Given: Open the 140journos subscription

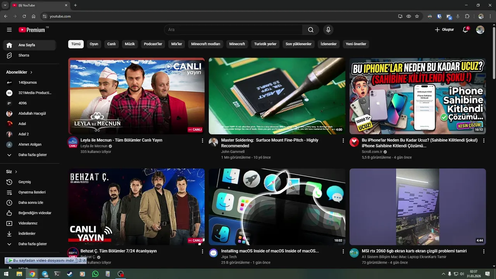Looking at the screenshot, I should [x=29, y=83].
